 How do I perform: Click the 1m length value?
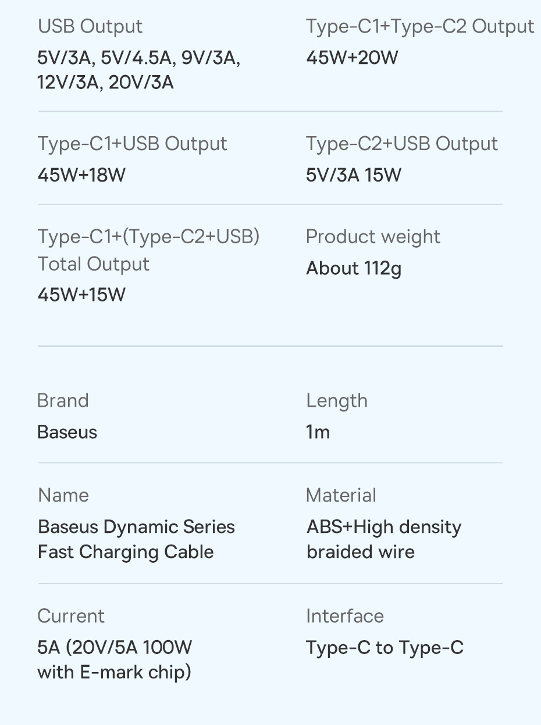(x=318, y=432)
